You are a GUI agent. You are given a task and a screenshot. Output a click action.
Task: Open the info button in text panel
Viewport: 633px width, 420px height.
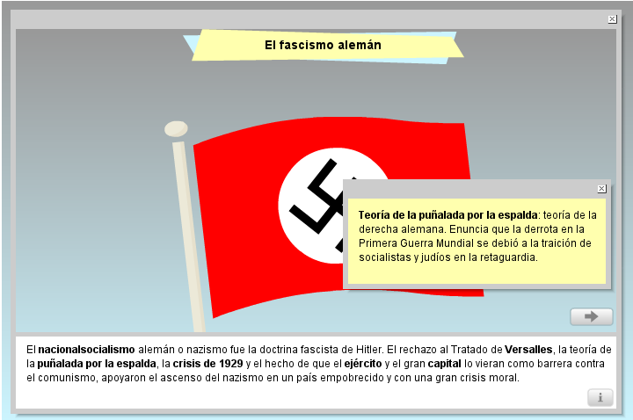click(x=600, y=397)
